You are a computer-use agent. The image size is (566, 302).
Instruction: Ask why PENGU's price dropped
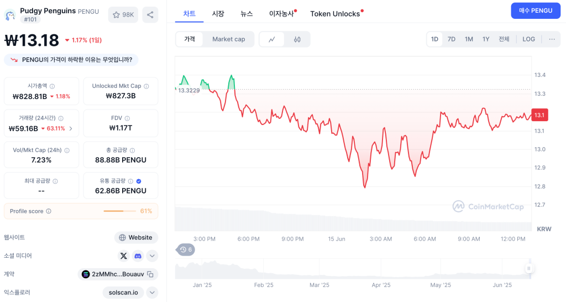71,60
